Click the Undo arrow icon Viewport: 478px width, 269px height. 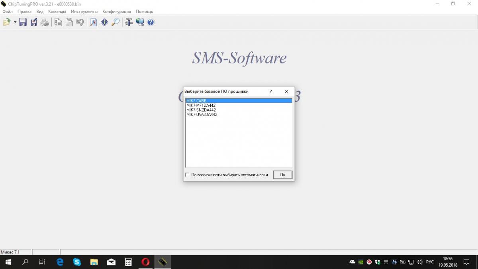tap(80, 22)
